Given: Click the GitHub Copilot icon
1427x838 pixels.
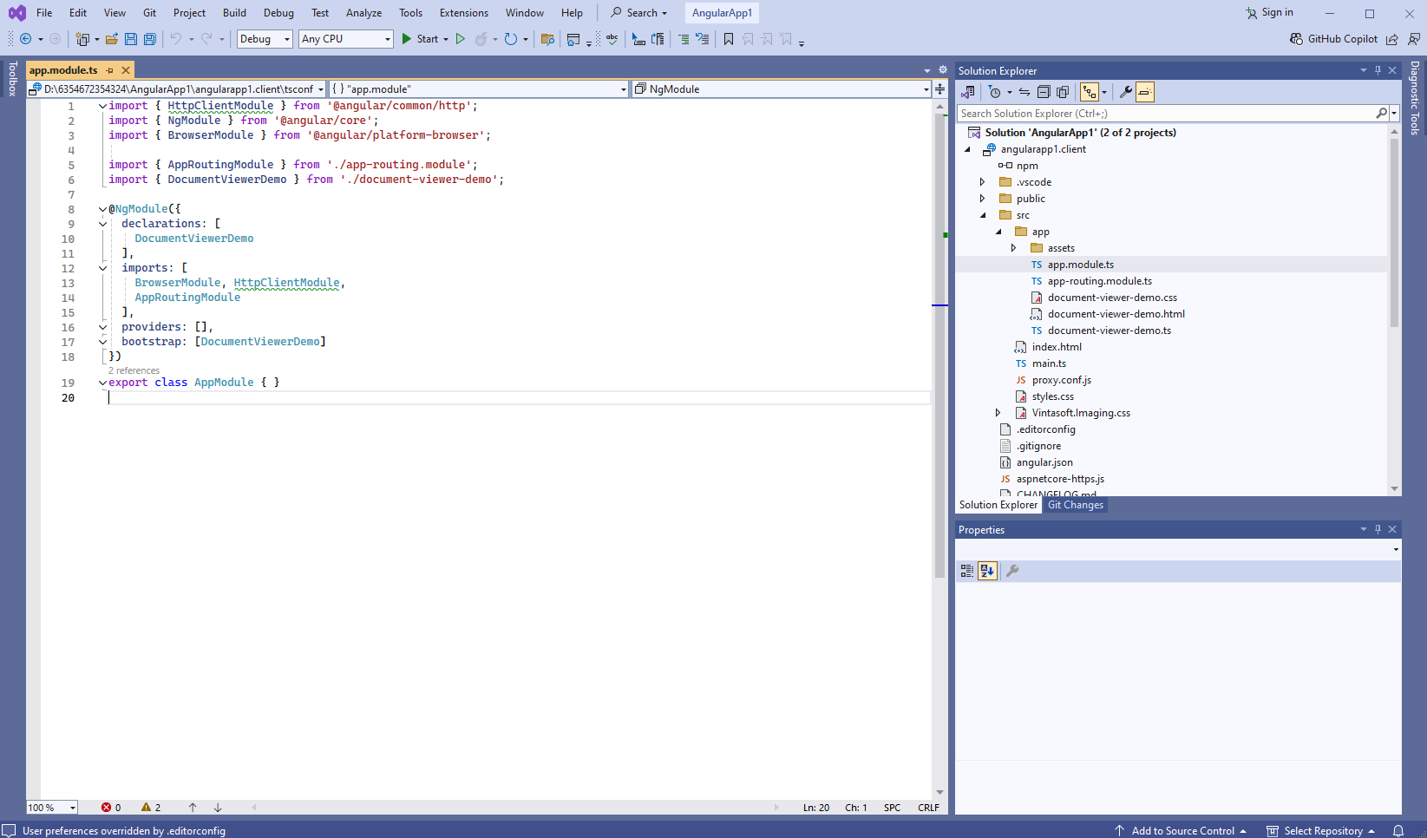Looking at the screenshot, I should tap(1296, 39).
